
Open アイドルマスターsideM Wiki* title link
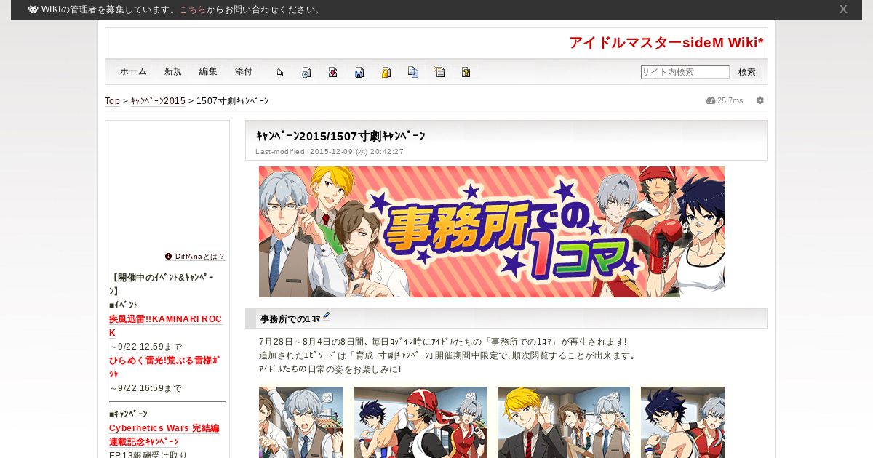(666, 43)
